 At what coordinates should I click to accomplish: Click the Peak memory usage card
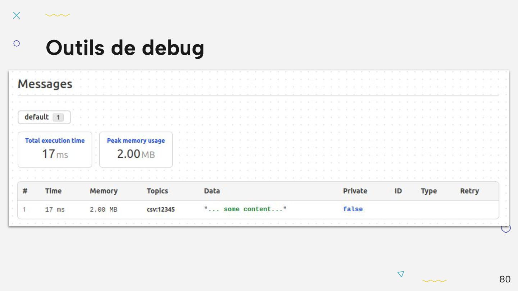(x=136, y=149)
